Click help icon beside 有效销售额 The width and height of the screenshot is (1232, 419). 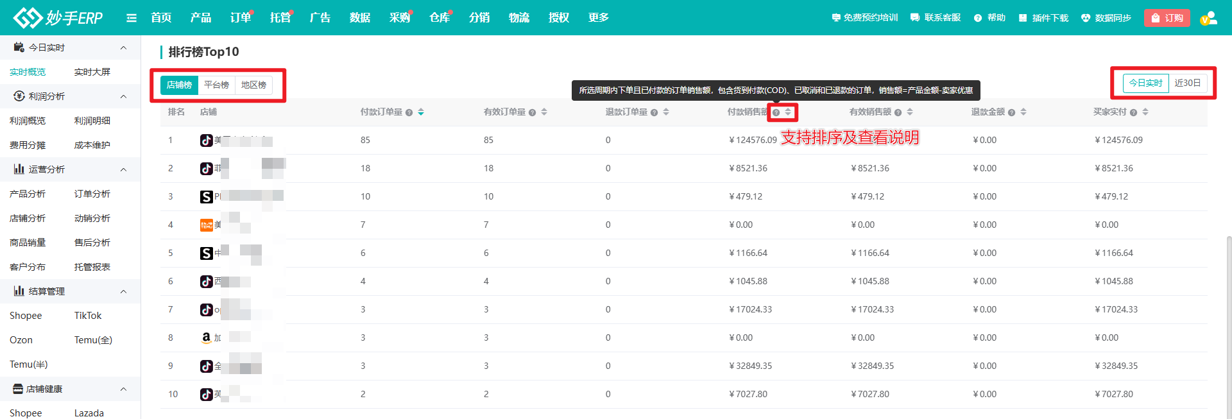(x=898, y=112)
